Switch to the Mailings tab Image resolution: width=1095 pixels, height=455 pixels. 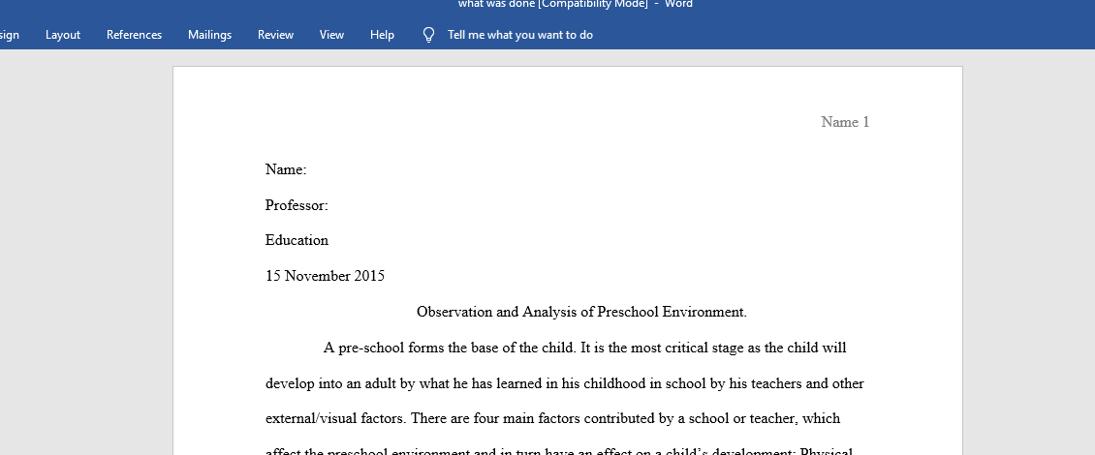(x=209, y=35)
